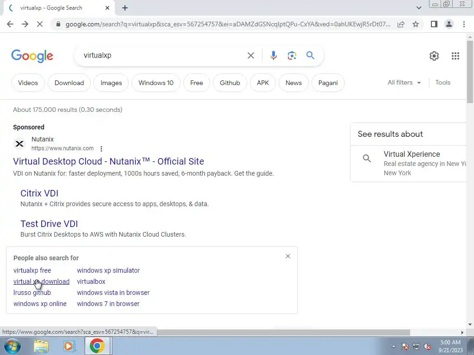Search for windows 7 in browser
Viewport: 474px width, 355px height.
(x=108, y=304)
